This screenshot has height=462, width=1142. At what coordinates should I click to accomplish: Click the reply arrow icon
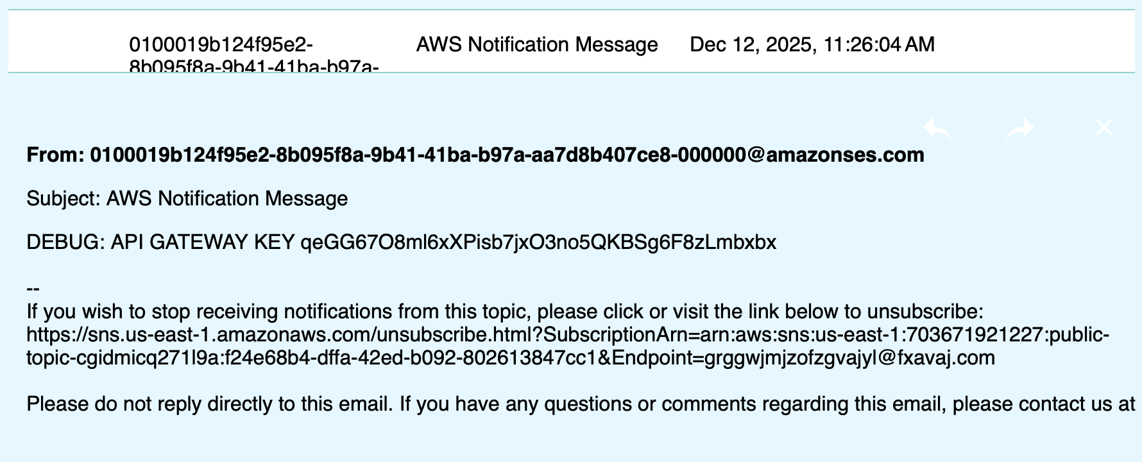point(937,128)
